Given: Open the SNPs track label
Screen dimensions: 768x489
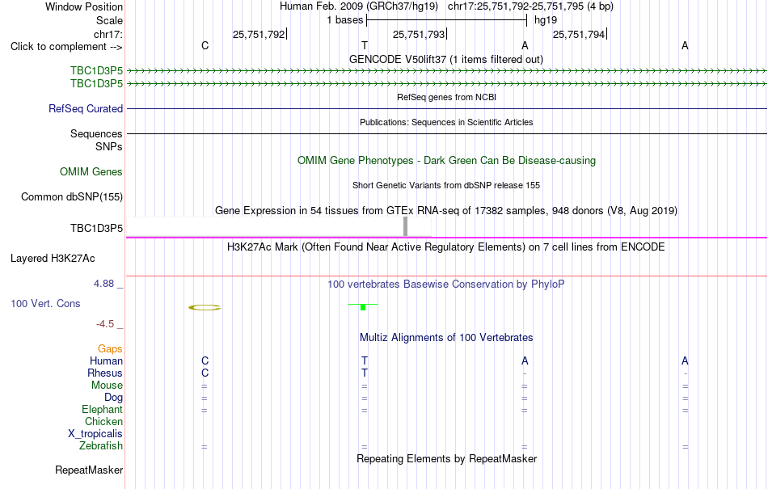Looking at the screenshot, I should 109,146.
